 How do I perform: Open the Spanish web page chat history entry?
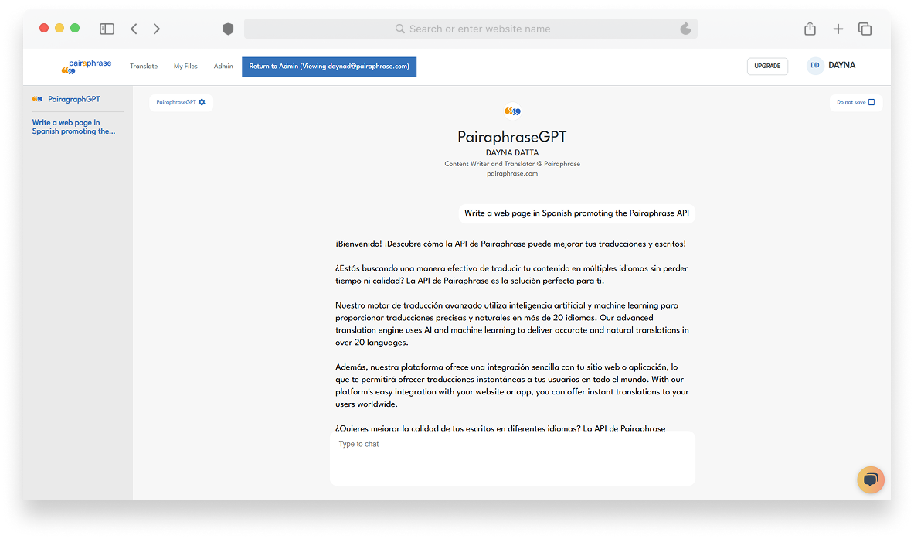[73, 127]
